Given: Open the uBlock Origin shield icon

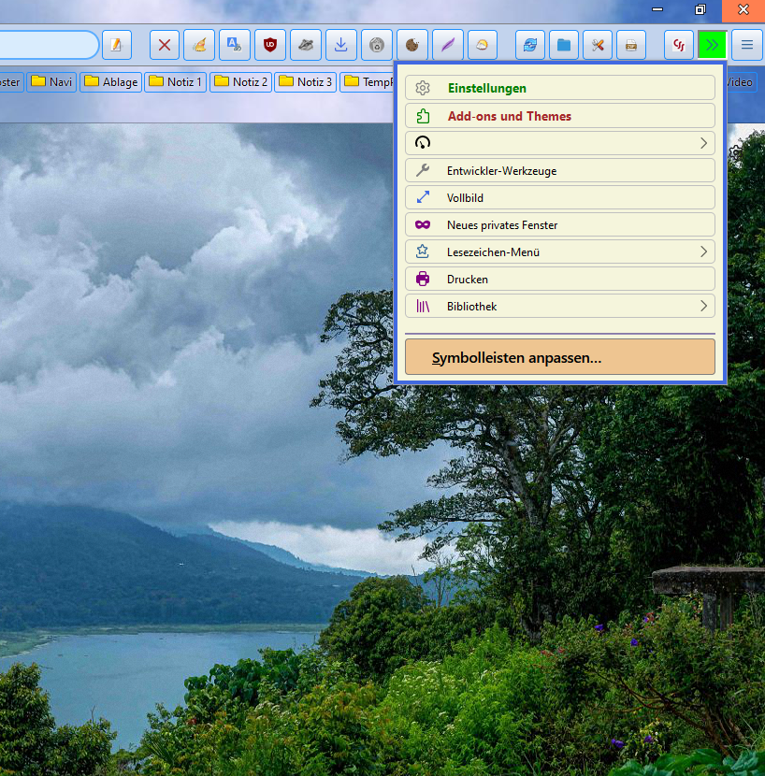Looking at the screenshot, I should tap(270, 45).
